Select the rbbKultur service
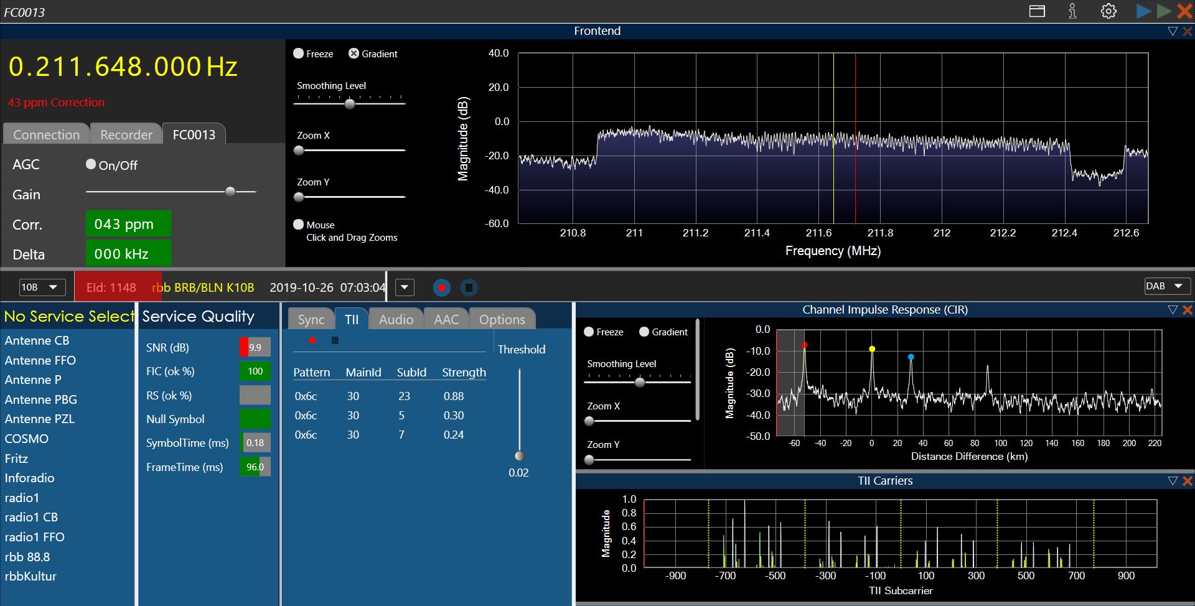This screenshot has width=1195, height=606. [x=30, y=576]
